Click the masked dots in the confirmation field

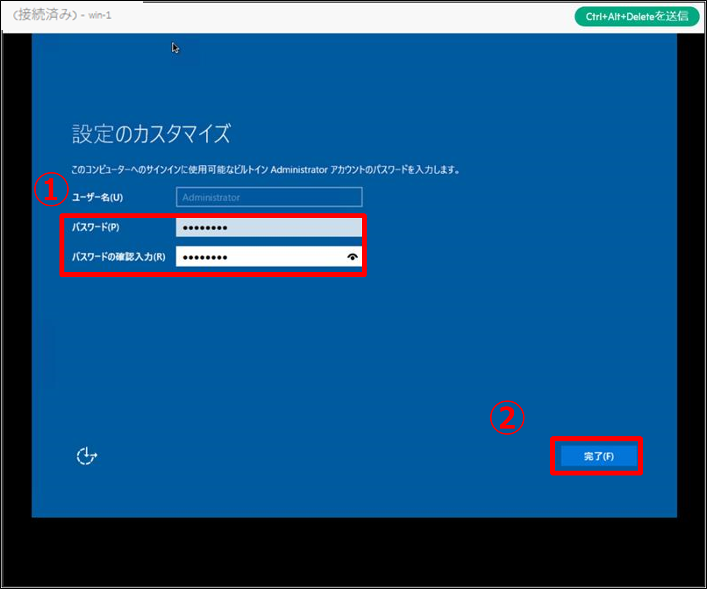pyautogui.click(x=205, y=258)
